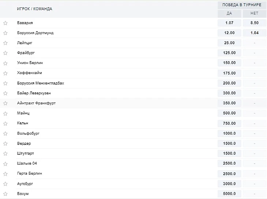Screen dimensions: 267x199
Task: Star the Айнтрахт Франкфурт row
Action: point(5,103)
